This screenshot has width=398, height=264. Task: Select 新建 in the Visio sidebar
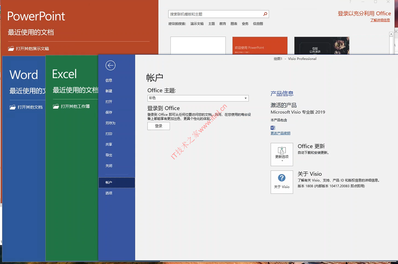(109, 91)
